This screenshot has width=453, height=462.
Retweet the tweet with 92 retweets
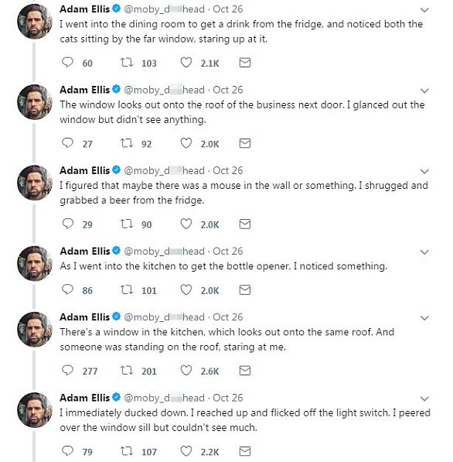click(x=127, y=143)
